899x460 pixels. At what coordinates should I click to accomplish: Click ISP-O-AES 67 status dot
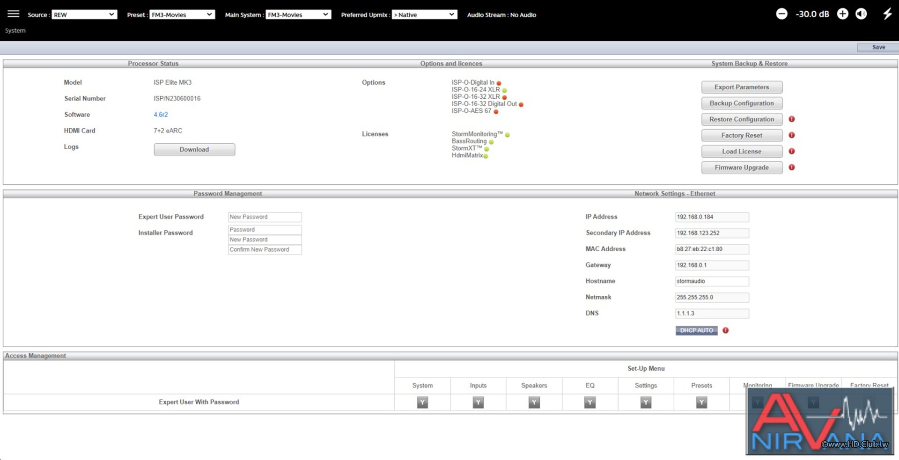pos(496,111)
